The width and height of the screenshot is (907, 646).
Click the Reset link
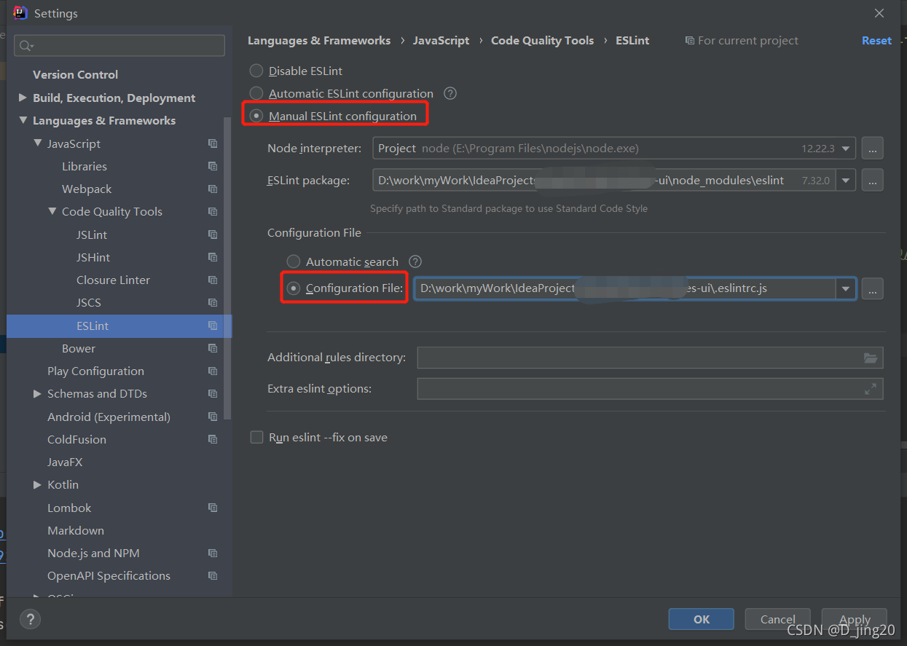tap(876, 41)
